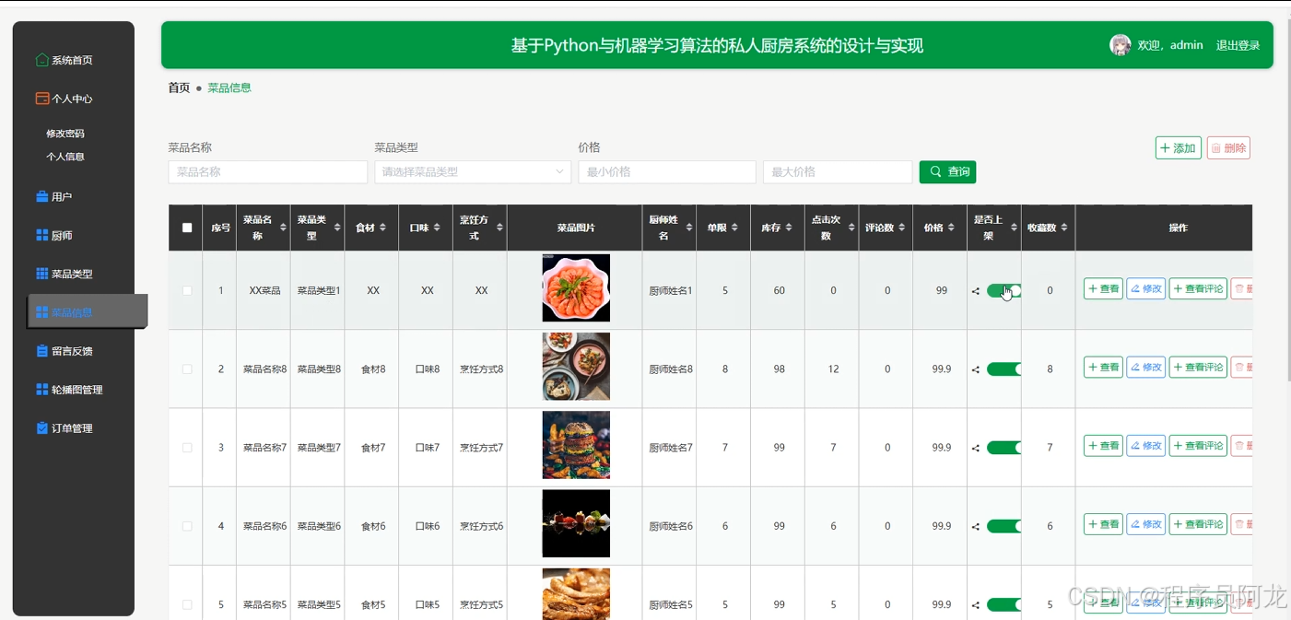This screenshot has height=620, width=1291.
Task: Sort table by 菜品名称 column arrows
Action: 283,228
